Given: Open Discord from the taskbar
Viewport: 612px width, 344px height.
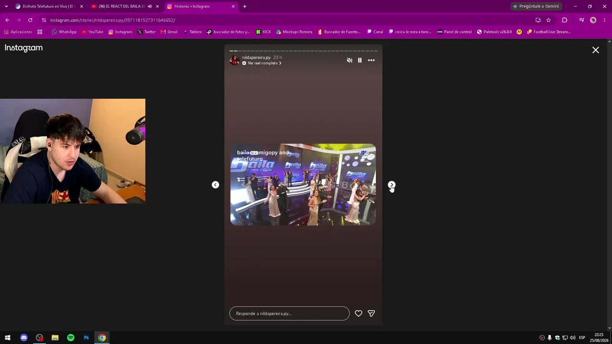Looking at the screenshot, I should point(24,338).
